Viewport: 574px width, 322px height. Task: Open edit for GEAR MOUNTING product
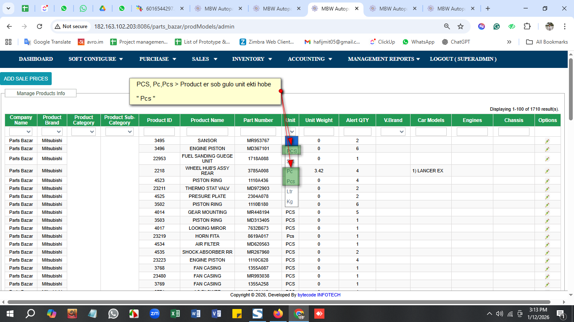click(x=547, y=213)
